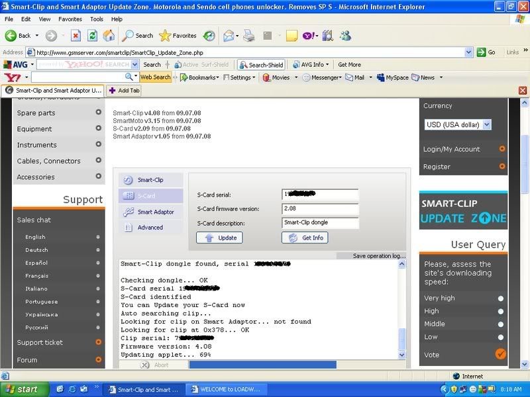This screenshot has height=397, width=530.
Task: Click the Yahoo Y! toolbar icon
Action: [309, 36]
